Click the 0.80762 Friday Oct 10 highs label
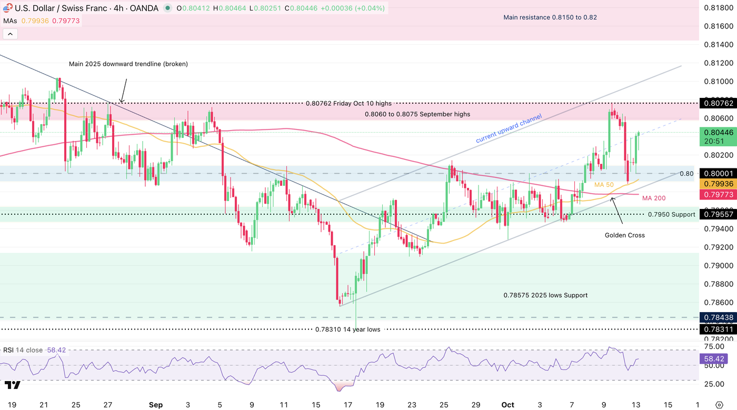The width and height of the screenshot is (737, 410). tap(350, 103)
